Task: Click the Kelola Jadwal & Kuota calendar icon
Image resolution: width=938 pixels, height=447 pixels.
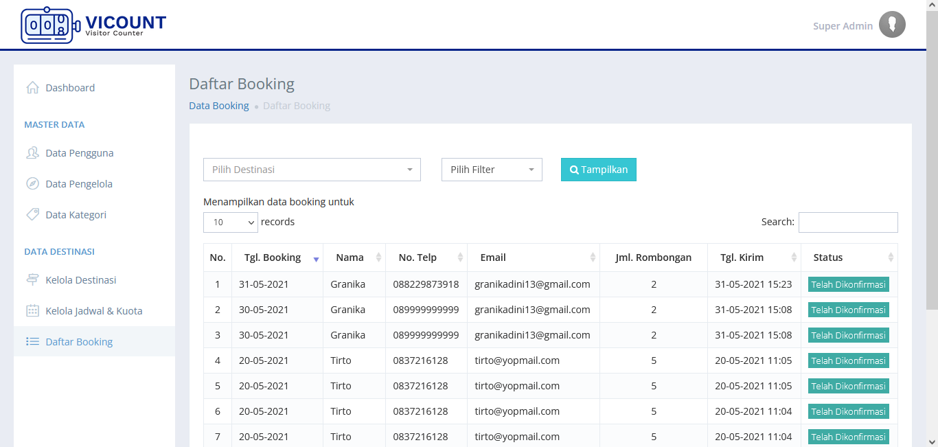Action: tap(32, 311)
